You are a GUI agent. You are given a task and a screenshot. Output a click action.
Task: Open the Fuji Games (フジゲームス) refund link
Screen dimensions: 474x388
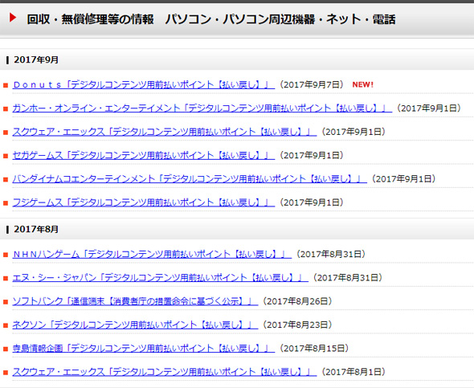point(144,202)
